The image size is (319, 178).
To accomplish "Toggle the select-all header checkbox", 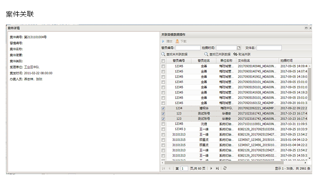I will pyautogui.click(x=163, y=61).
